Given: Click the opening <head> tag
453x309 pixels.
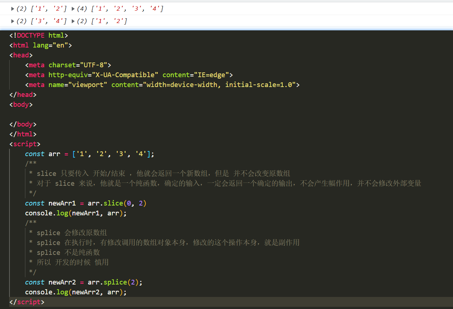Looking at the screenshot, I should tap(21, 55).
